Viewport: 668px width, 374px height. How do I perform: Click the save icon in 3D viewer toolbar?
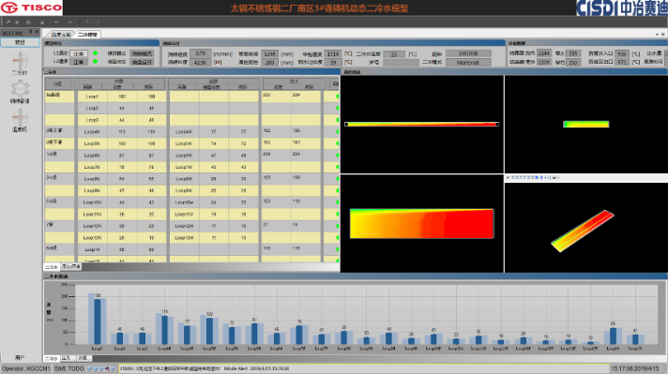[x=554, y=177]
